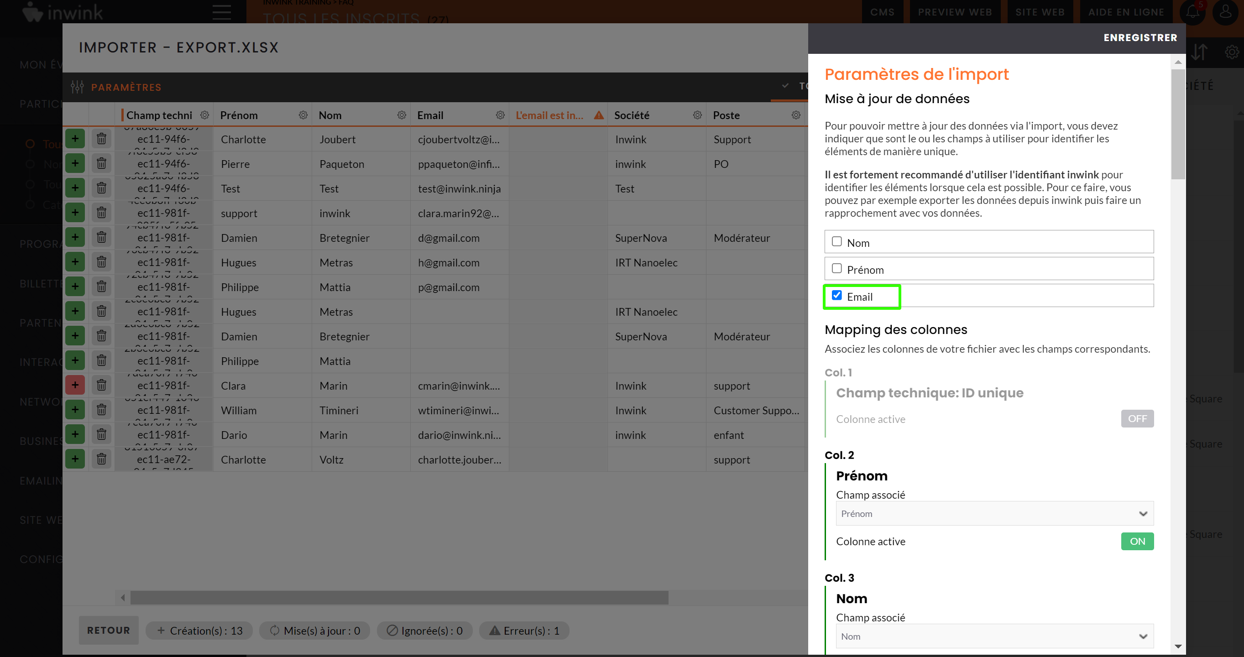Screen dimensions: 1244x657
Task: Click the red plus icon on Clara Marin row
Action: pos(75,385)
